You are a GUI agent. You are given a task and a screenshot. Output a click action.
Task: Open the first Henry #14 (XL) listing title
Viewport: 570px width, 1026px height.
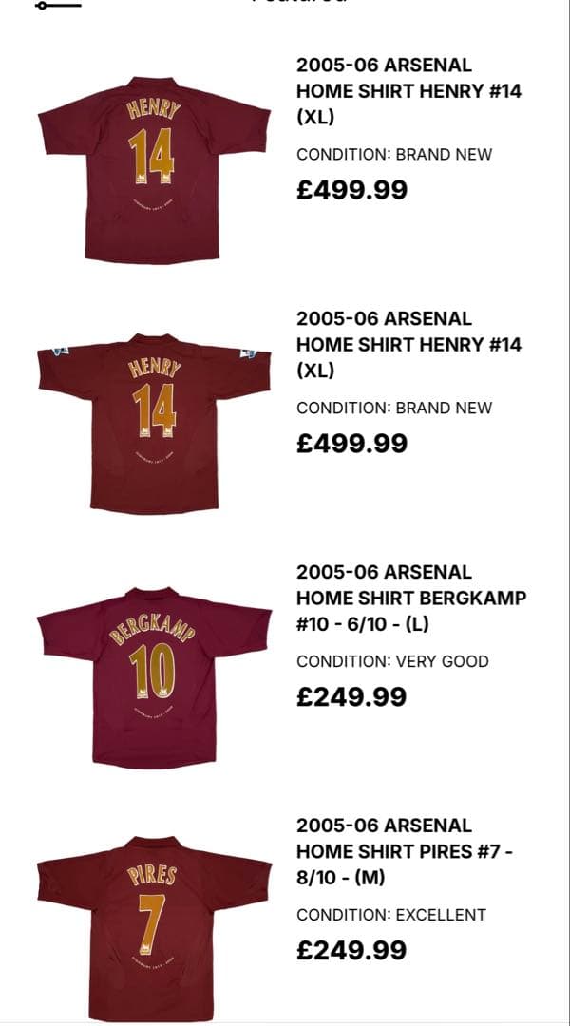point(408,92)
